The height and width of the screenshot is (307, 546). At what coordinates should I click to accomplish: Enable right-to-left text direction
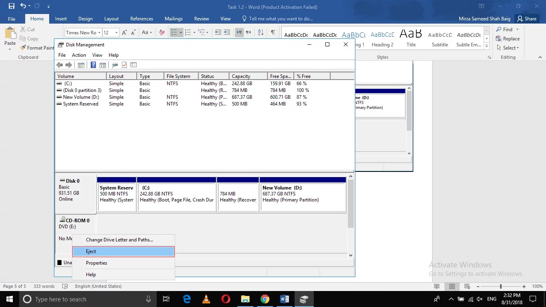[249, 32]
